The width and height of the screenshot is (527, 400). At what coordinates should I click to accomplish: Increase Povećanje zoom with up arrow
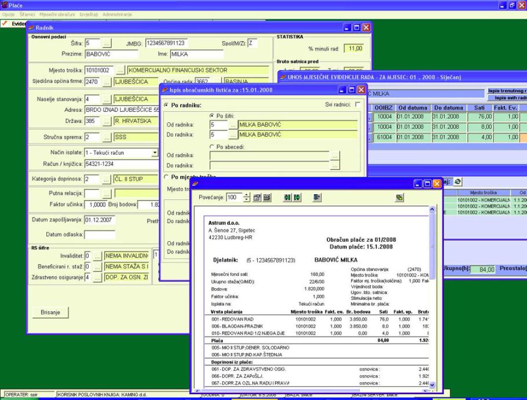[x=247, y=195]
